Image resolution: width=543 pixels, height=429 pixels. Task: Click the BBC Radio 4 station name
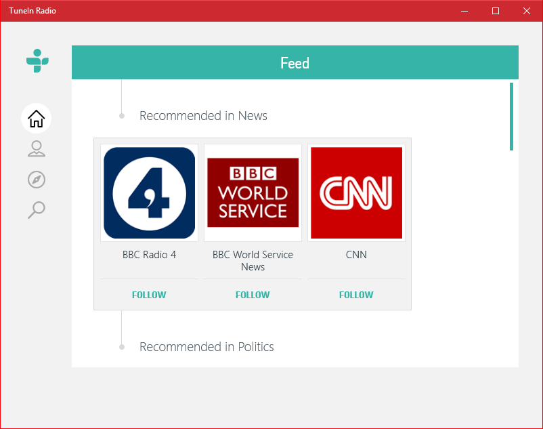click(149, 255)
